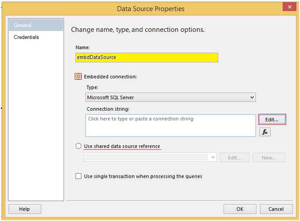
Task: Open the Type dropdown Microsoft SQL Server
Action: [x=170, y=97]
